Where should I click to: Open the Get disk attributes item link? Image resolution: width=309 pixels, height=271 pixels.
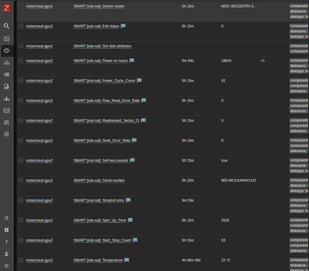point(102,46)
